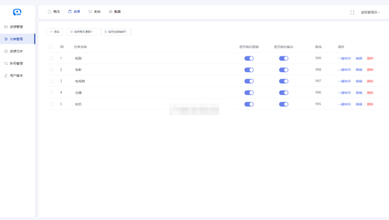Screen dimensions: 389x220
Task: Tick the checkbox for row 电视剧
Action: 50,81
